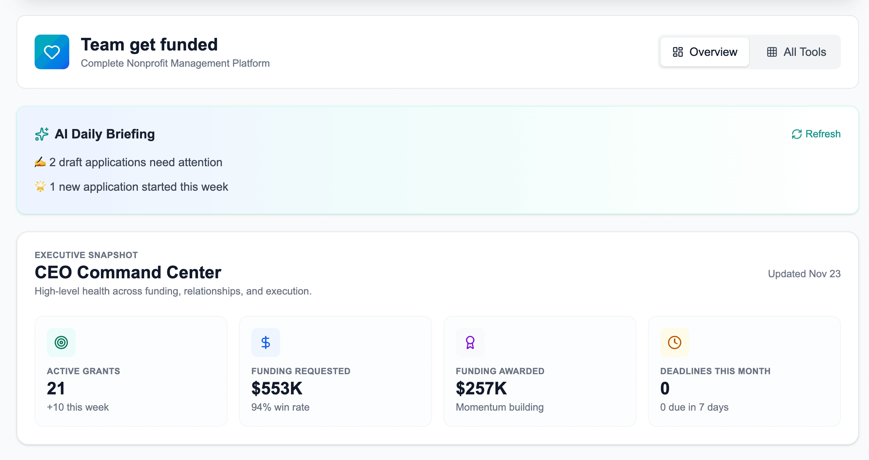Click the dashboard icon inside Overview
The image size is (869, 460).
pyautogui.click(x=678, y=52)
